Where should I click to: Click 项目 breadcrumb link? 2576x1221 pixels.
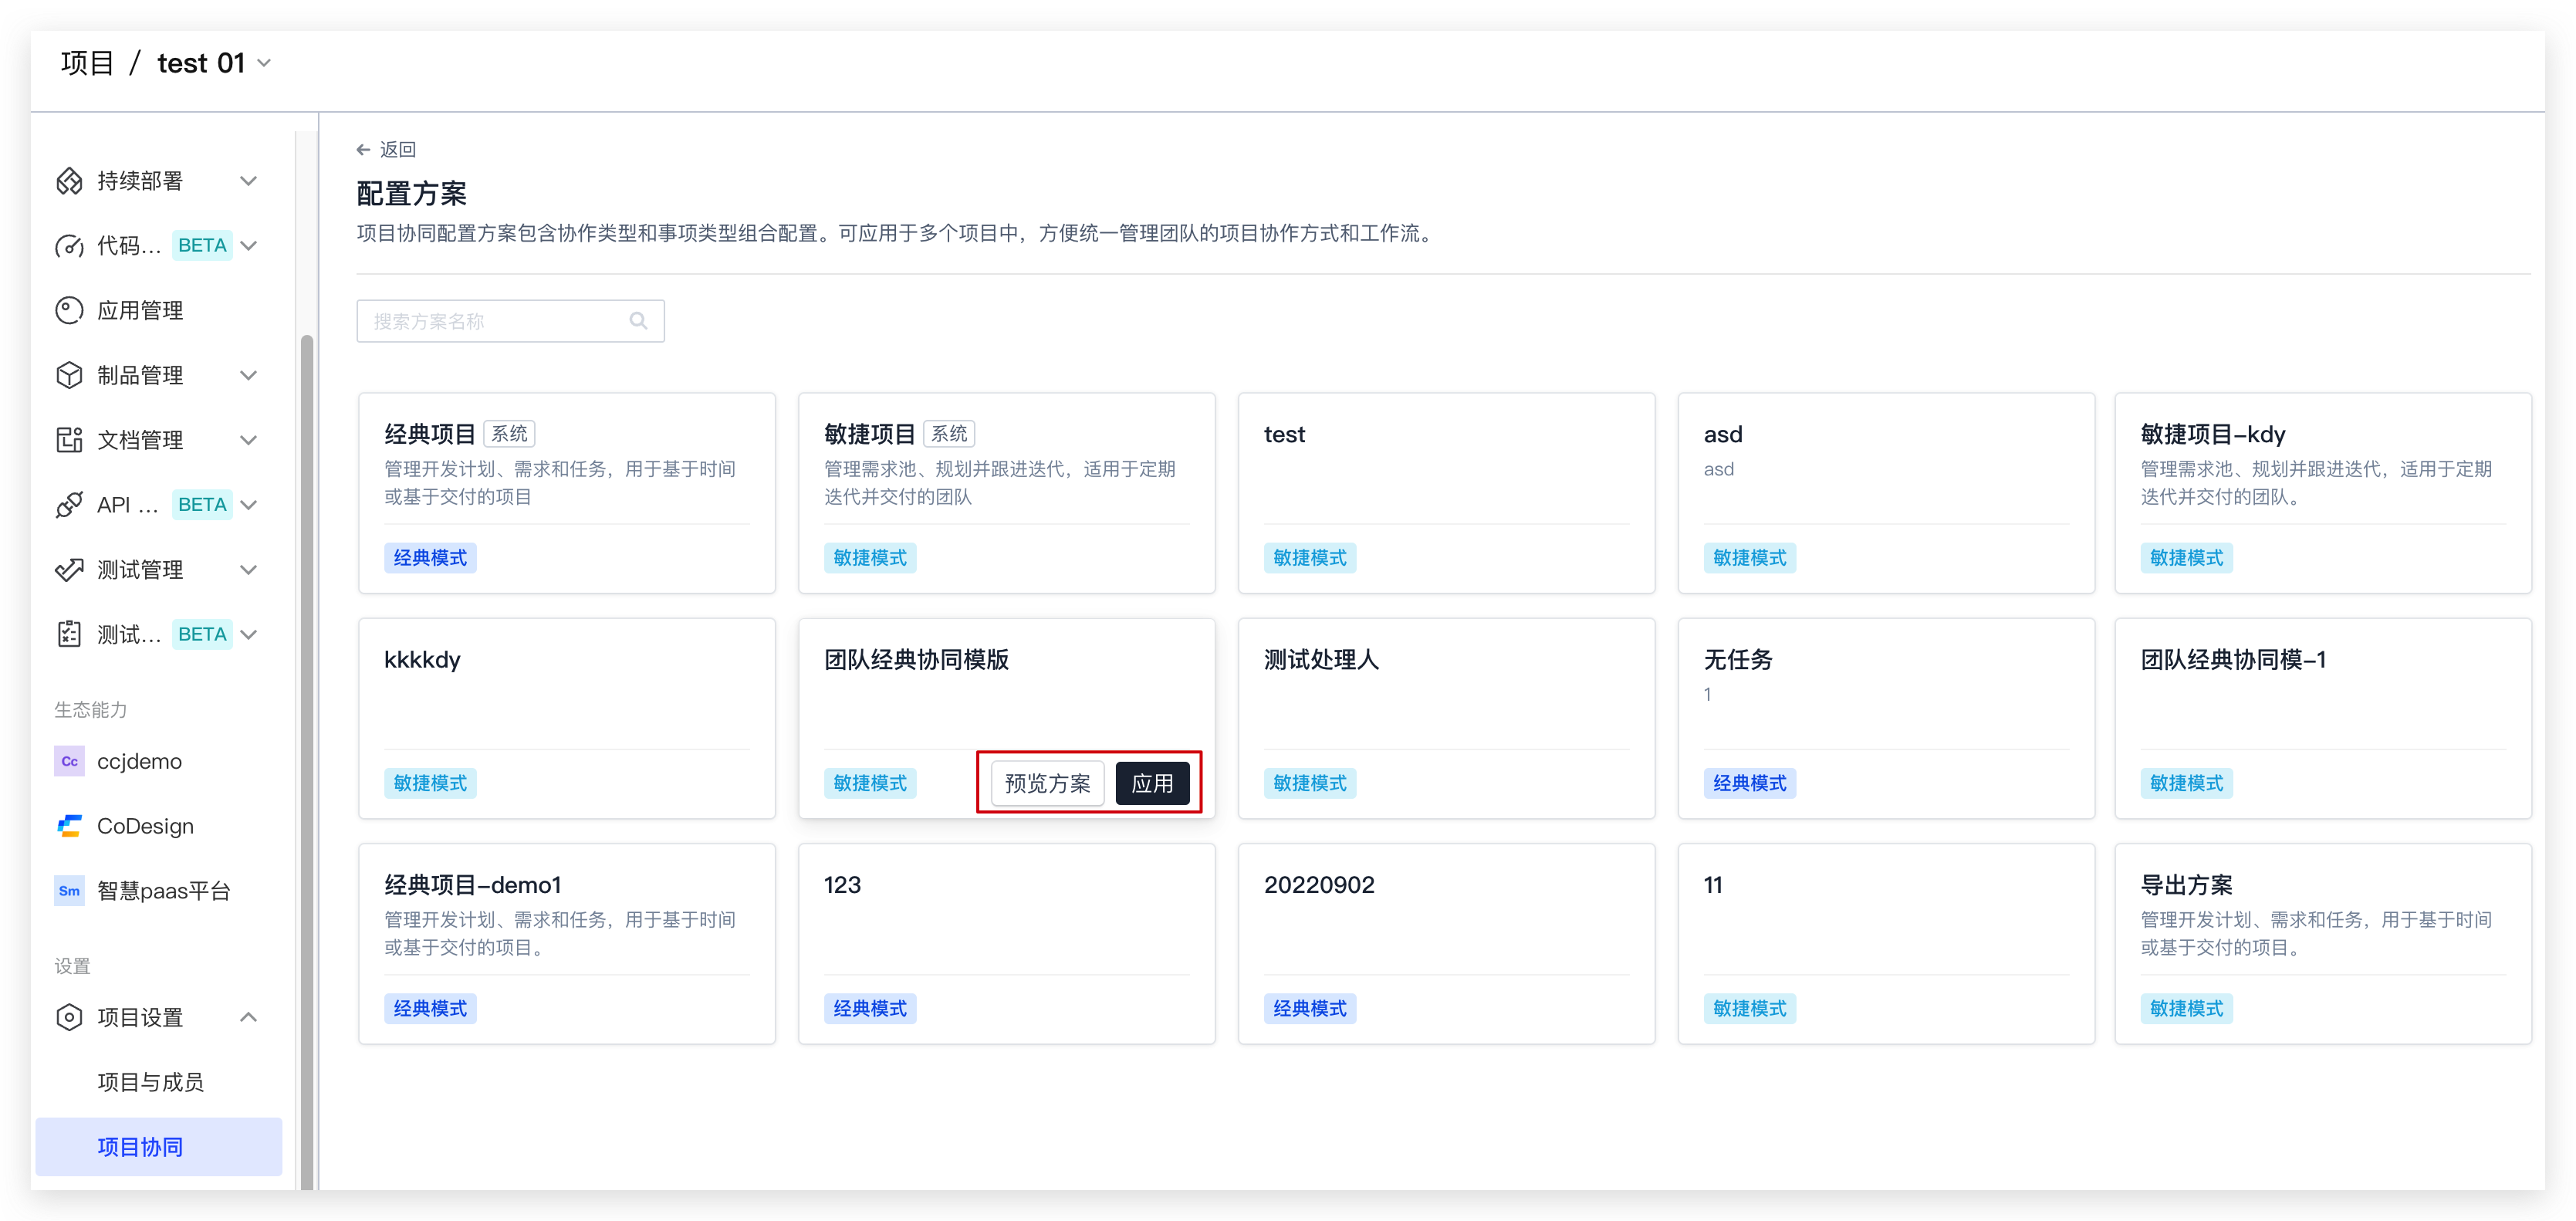coord(87,63)
